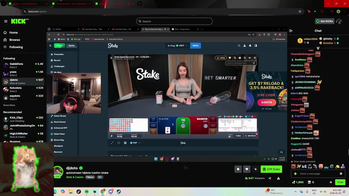Open sepdoto channel in Following list
Screen dimensions: 349x196
pos(23,97)
